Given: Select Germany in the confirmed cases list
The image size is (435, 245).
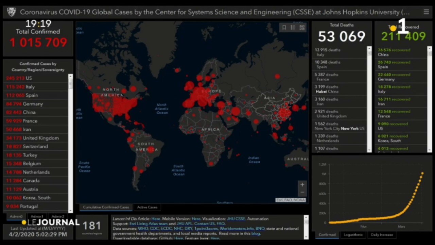Looking at the screenshot, I should click(36, 104).
